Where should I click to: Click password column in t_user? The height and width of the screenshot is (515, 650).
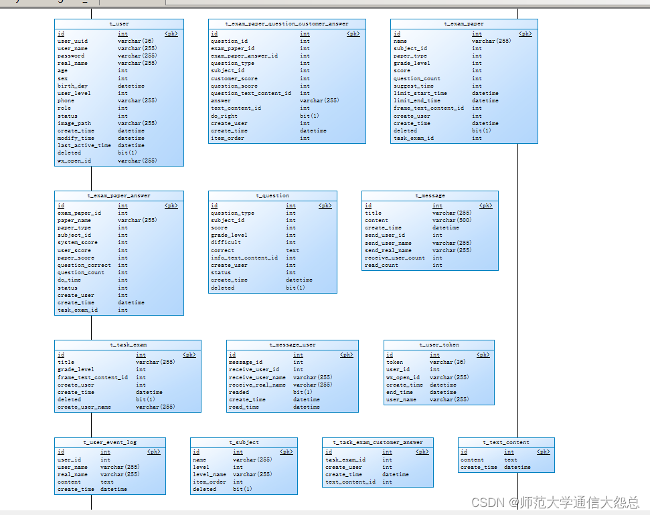coord(71,56)
